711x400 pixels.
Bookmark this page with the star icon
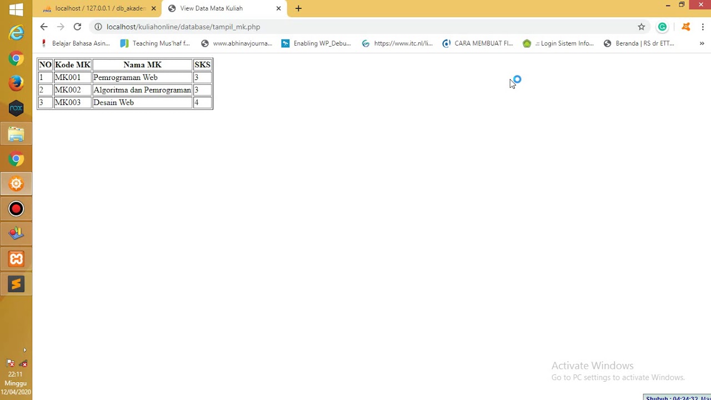642,27
